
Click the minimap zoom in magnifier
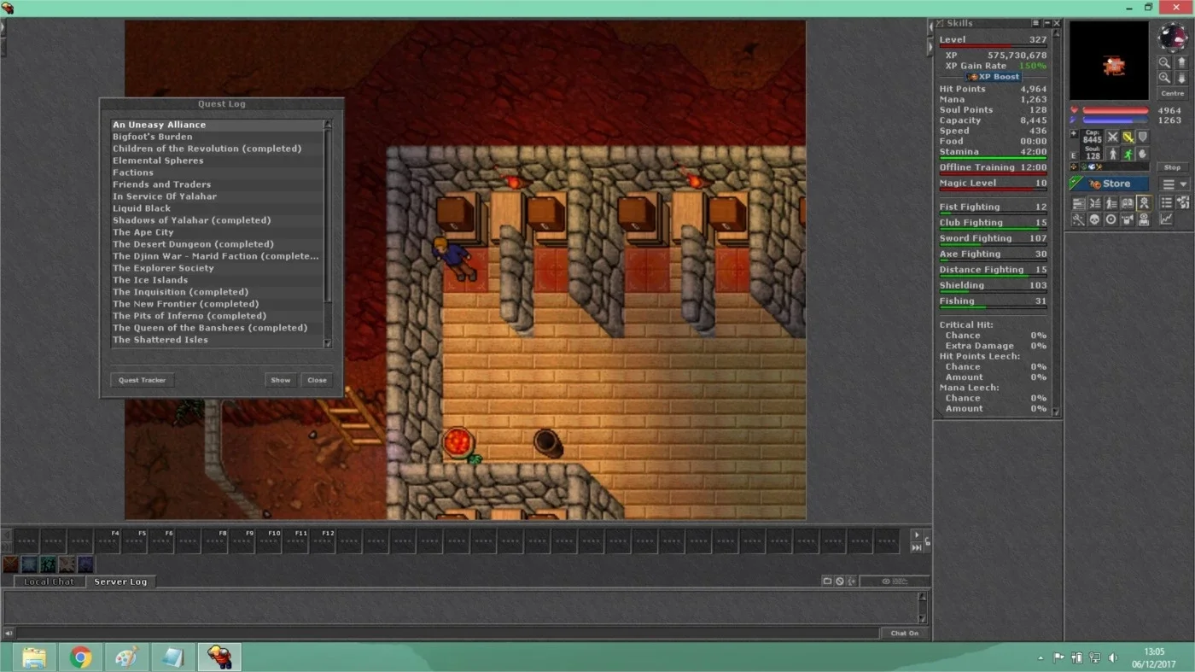click(1164, 78)
